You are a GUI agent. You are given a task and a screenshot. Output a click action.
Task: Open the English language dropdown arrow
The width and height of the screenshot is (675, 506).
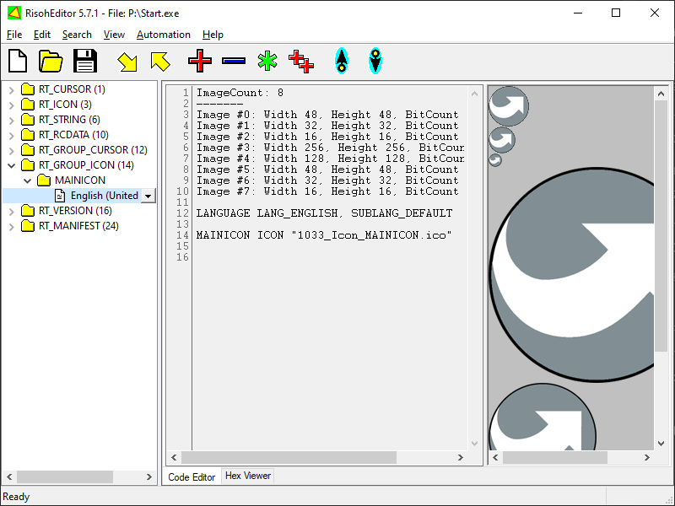point(148,196)
